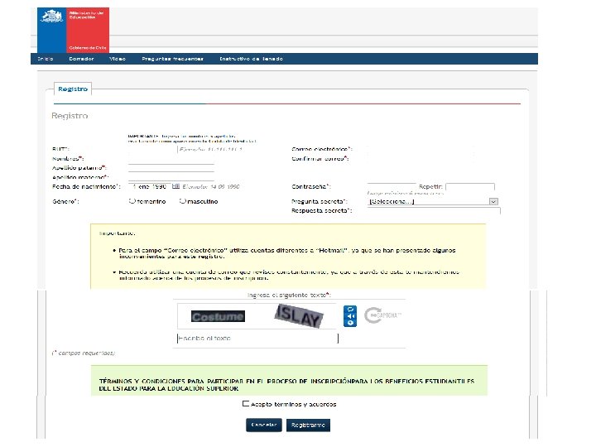The image size is (596, 447).
Task: Click the Nombres input field
Action: [171, 159]
